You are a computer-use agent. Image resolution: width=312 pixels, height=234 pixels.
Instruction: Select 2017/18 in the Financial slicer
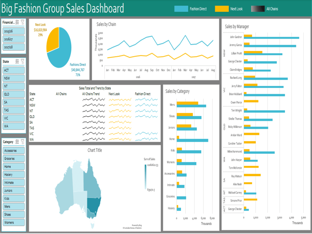point(13,47)
